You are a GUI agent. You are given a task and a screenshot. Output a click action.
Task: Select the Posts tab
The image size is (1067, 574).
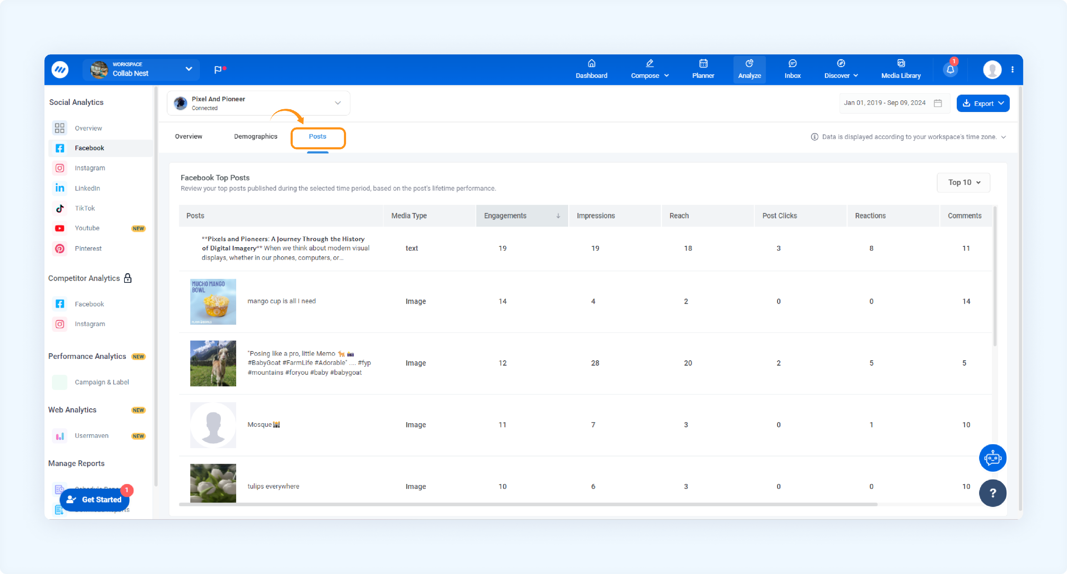(x=317, y=136)
